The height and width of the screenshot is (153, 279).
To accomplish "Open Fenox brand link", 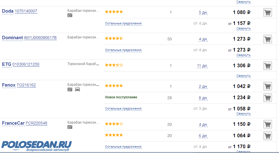I will coord(9,85).
